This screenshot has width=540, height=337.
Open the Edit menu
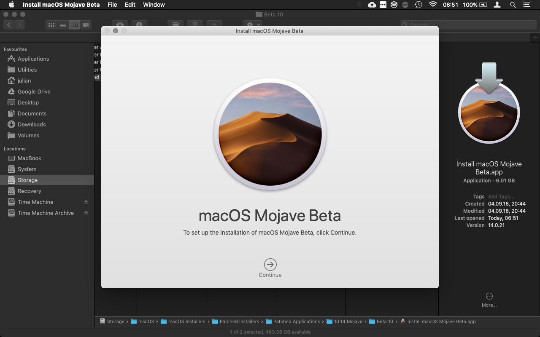click(x=130, y=5)
